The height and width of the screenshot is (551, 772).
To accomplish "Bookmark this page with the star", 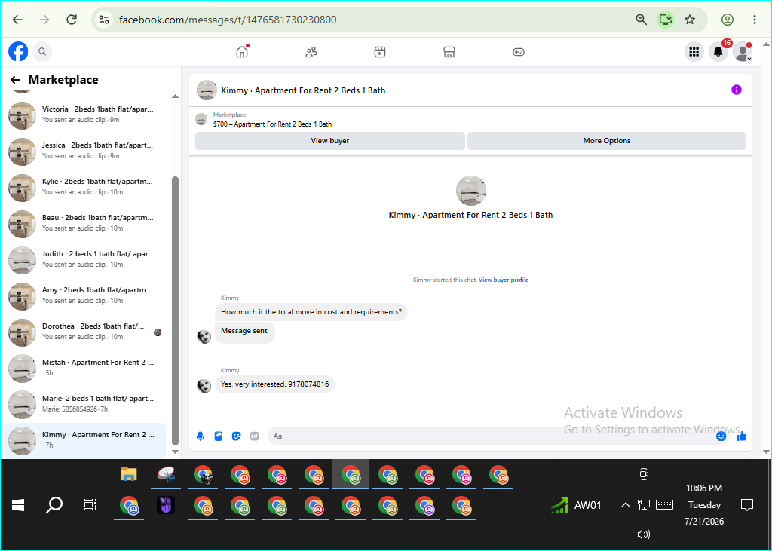I will pos(690,20).
